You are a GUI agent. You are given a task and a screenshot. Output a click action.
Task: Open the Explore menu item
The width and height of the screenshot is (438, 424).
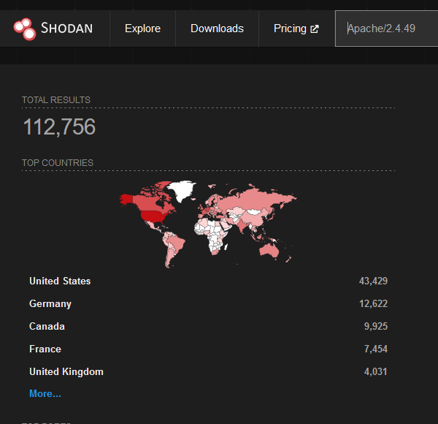click(x=142, y=29)
